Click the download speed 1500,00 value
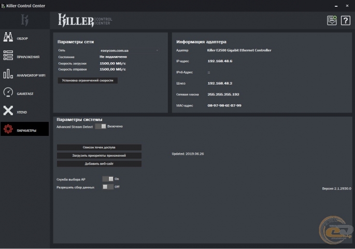355x249 pixels. pyautogui.click(x=112, y=63)
